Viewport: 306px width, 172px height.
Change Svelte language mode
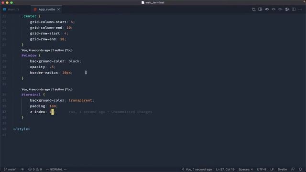pos(282,169)
